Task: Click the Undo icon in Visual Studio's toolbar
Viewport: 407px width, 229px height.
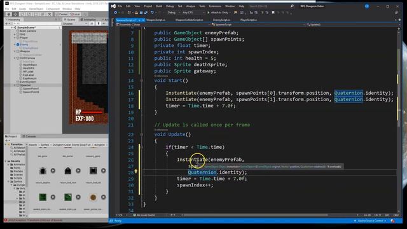Action: [x=152, y=13]
